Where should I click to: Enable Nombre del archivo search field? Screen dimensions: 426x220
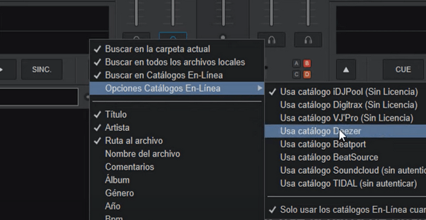[177, 154]
